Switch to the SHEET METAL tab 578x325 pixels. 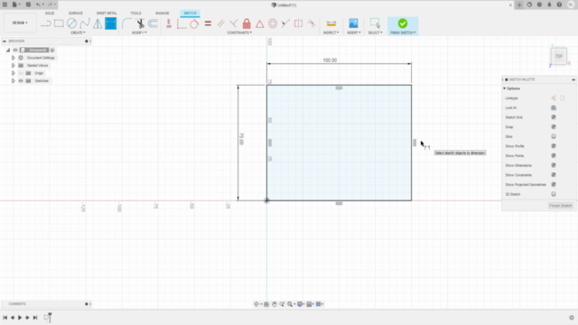click(x=107, y=14)
